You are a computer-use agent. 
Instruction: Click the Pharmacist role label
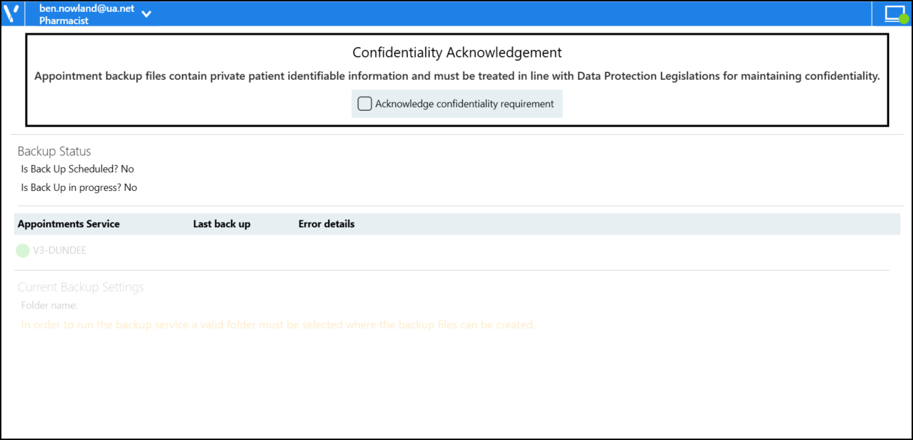64,21
